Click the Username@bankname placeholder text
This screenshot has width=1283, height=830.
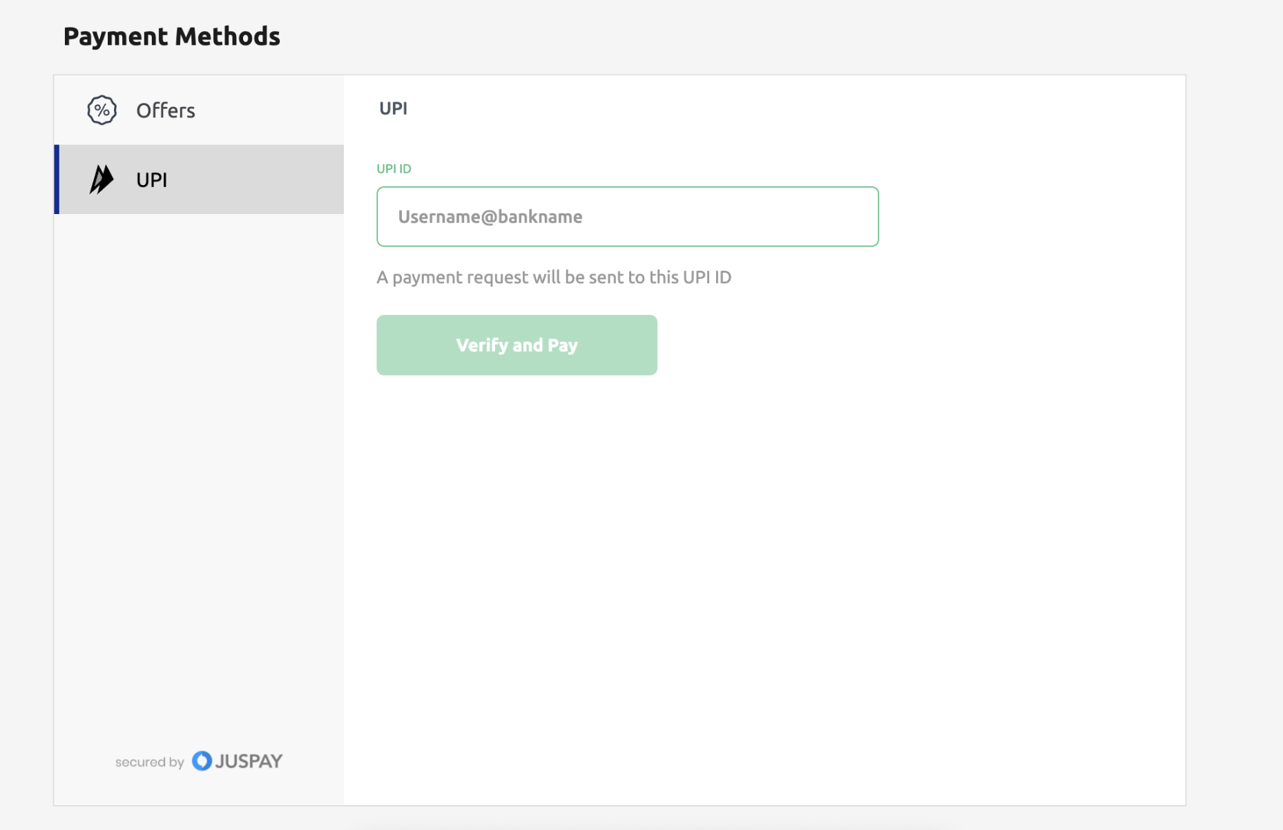[490, 217]
